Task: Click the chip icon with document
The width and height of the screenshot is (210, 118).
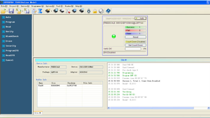Action: tap(62, 11)
